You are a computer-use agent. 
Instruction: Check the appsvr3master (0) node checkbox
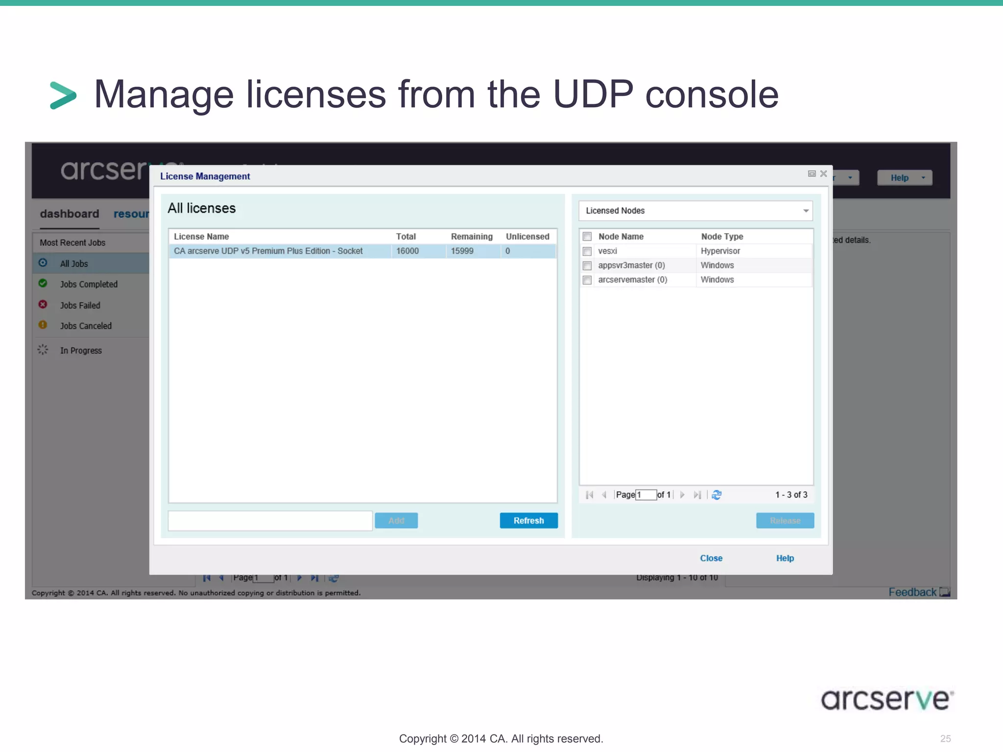[x=587, y=265]
